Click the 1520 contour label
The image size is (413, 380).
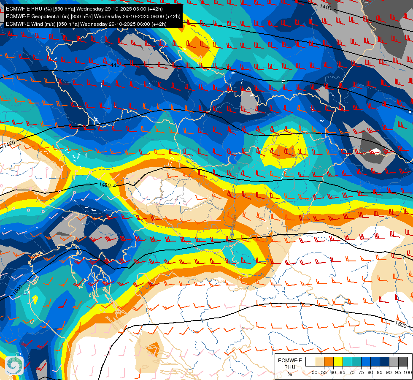coord(401,324)
